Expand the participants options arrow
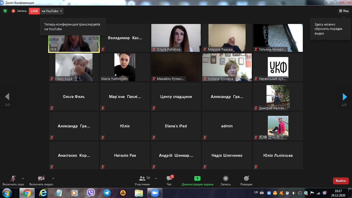Viewport: 352px width, 198px height. pyautogui.click(x=156, y=178)
